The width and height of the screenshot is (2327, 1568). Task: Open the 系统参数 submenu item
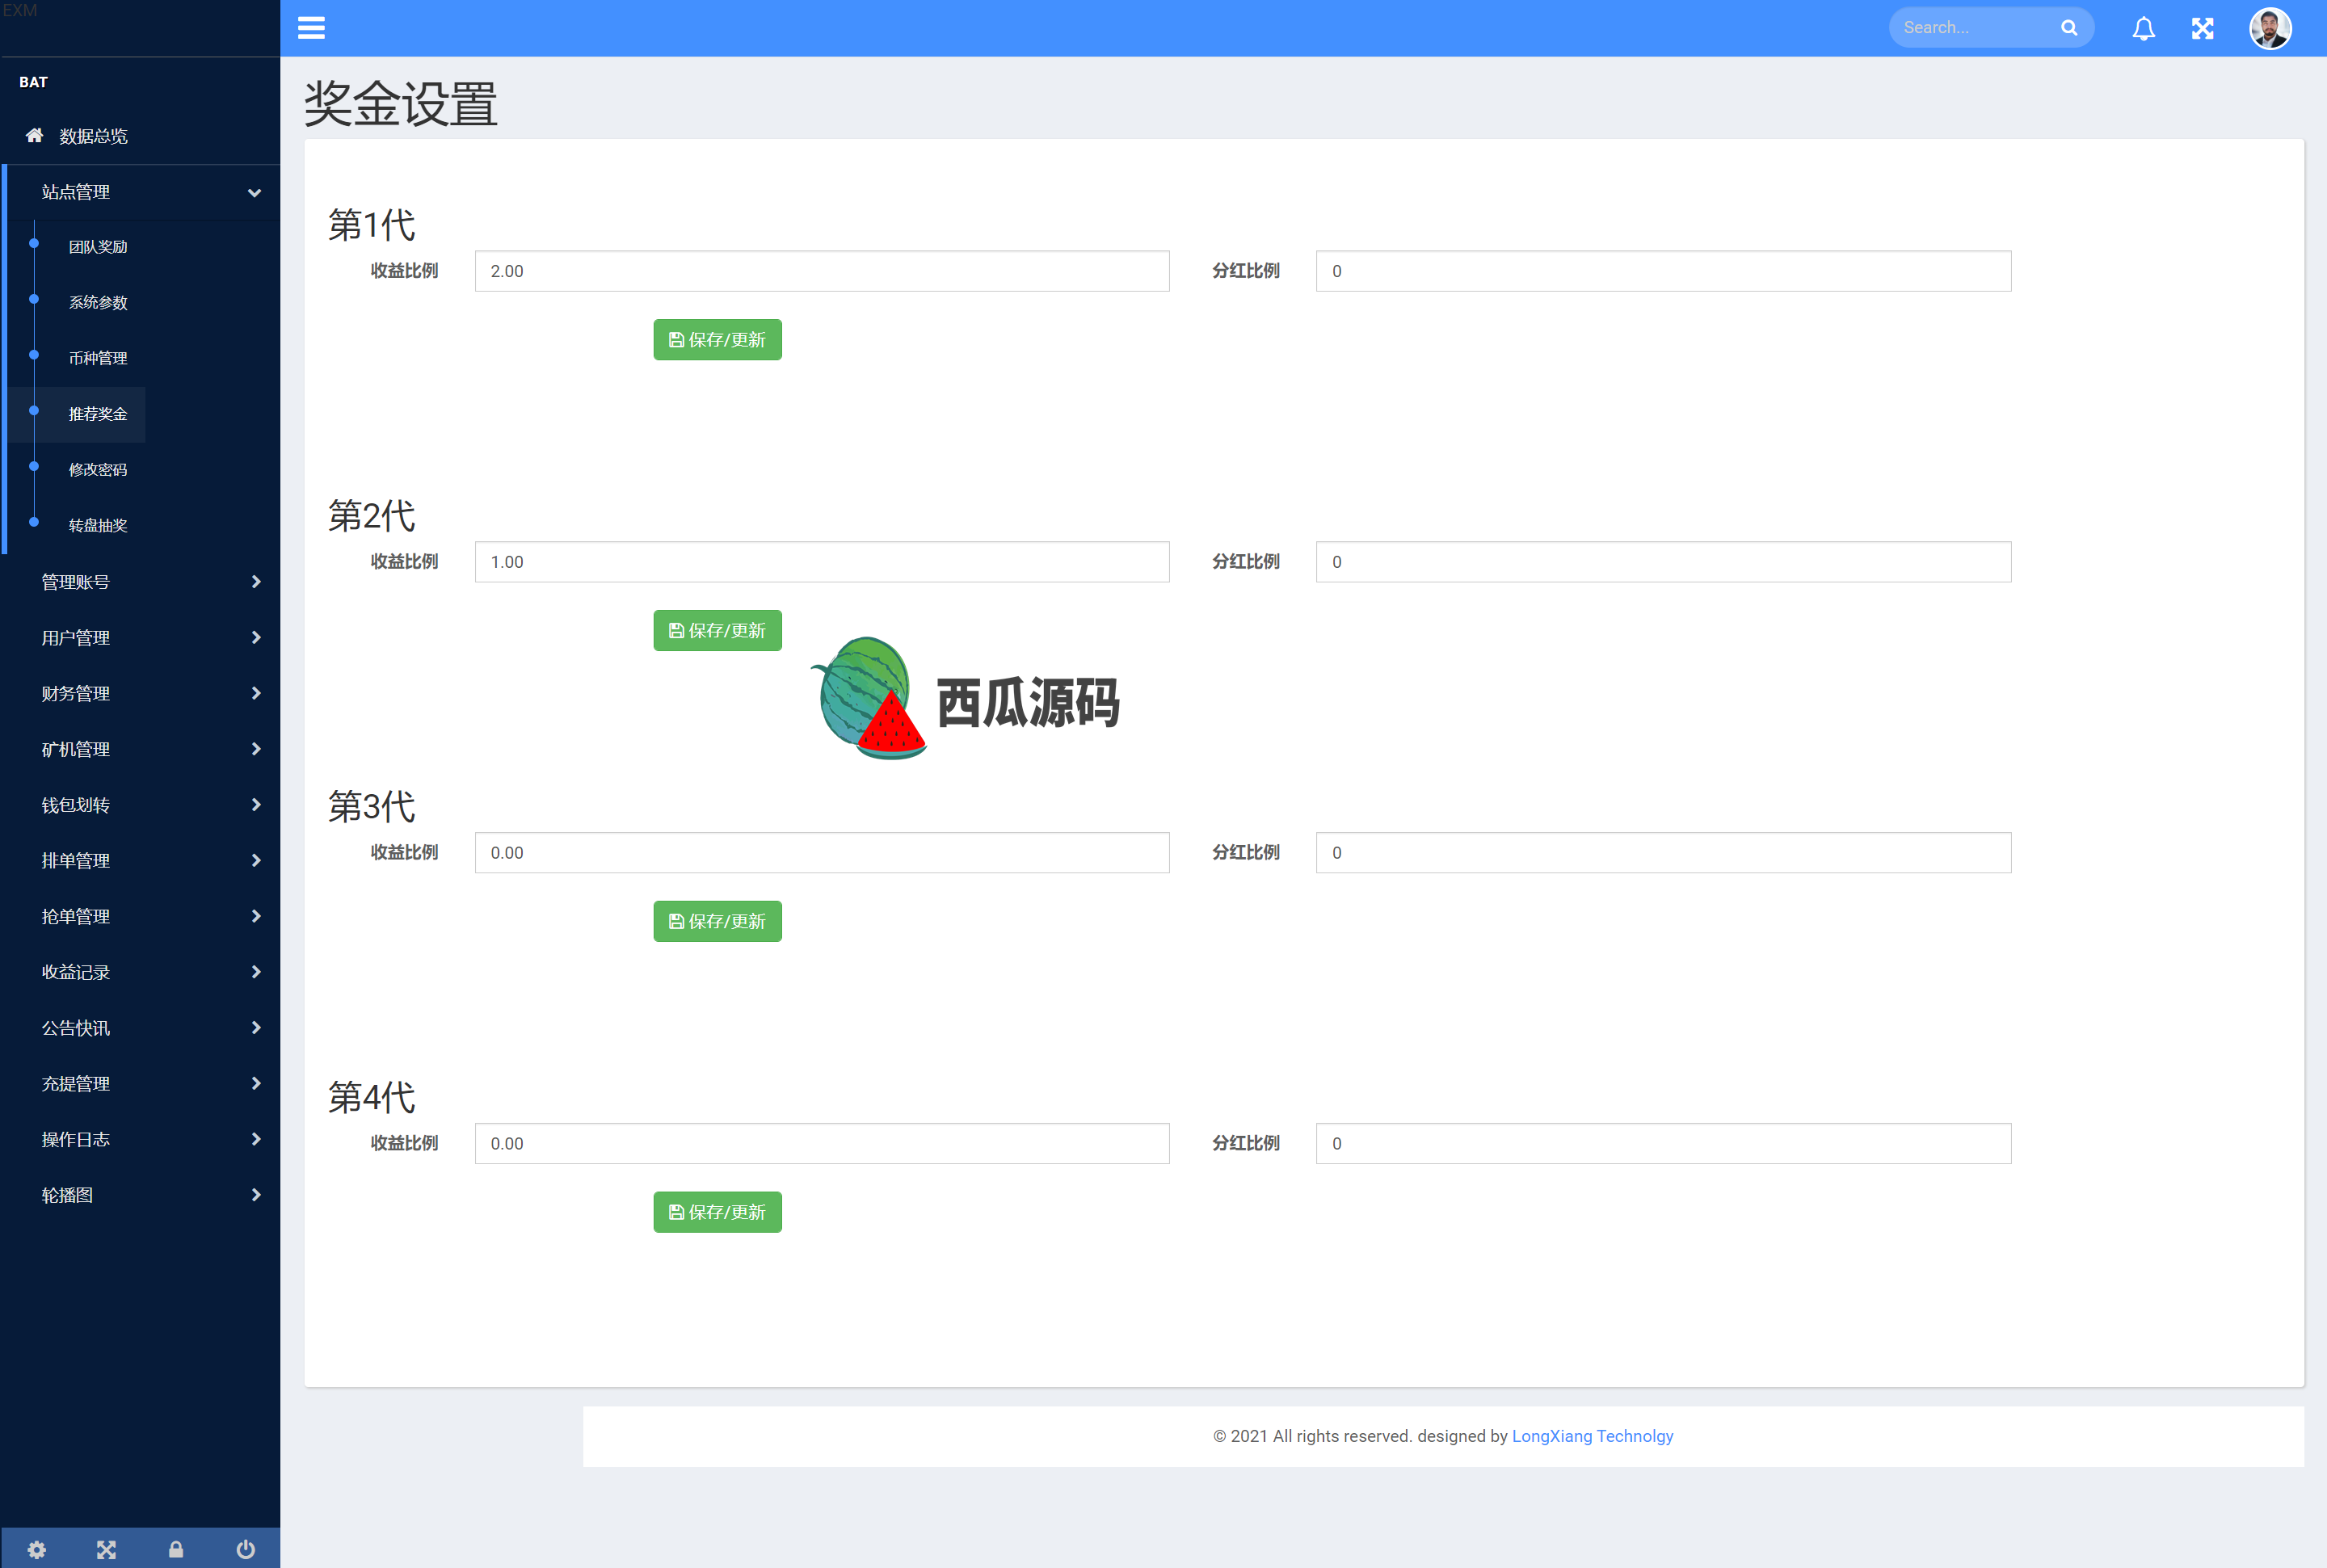(x=98, y=303)
